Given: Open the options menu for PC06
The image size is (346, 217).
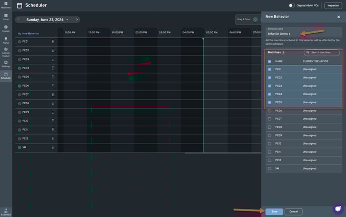Looking at the screenshot, I should click(x=53, y=86).
